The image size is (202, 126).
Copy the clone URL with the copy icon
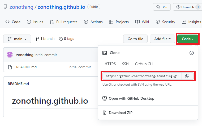click(187, 76)
